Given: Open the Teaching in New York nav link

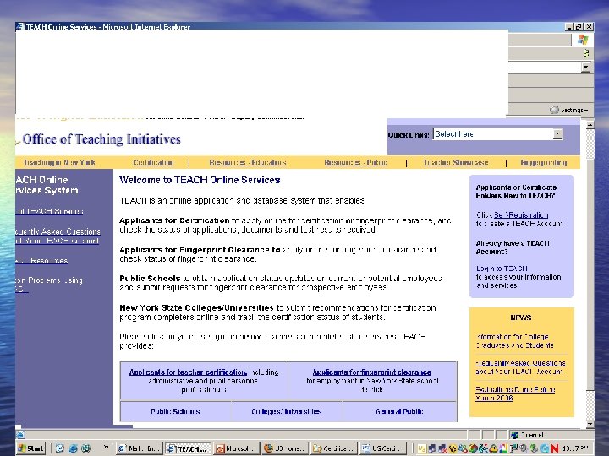Looking at the screenshot, I should pos(59,162).
